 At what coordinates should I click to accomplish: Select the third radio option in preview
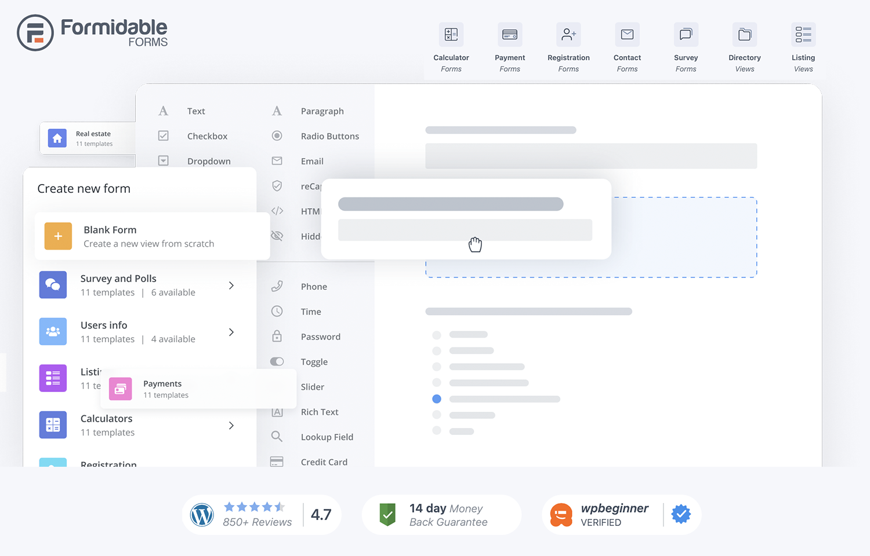(x=437, y=367)
